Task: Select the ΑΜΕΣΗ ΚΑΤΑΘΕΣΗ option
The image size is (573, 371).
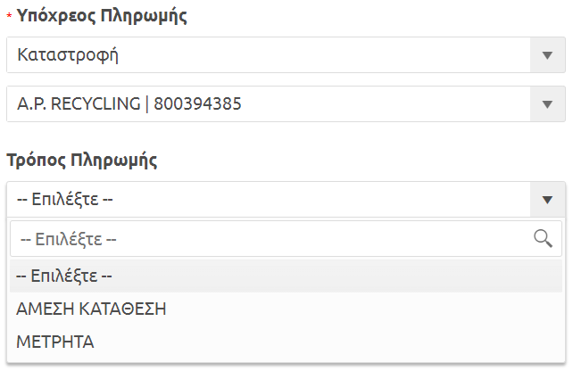Action: point(92,309)
